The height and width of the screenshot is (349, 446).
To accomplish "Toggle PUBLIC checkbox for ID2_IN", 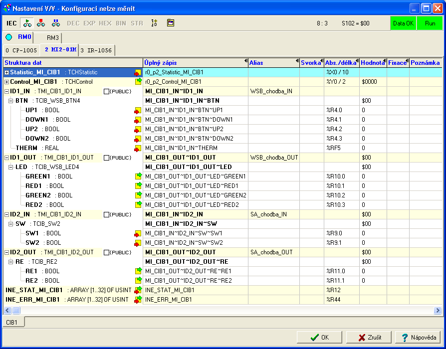I will (x=106, y=214).
